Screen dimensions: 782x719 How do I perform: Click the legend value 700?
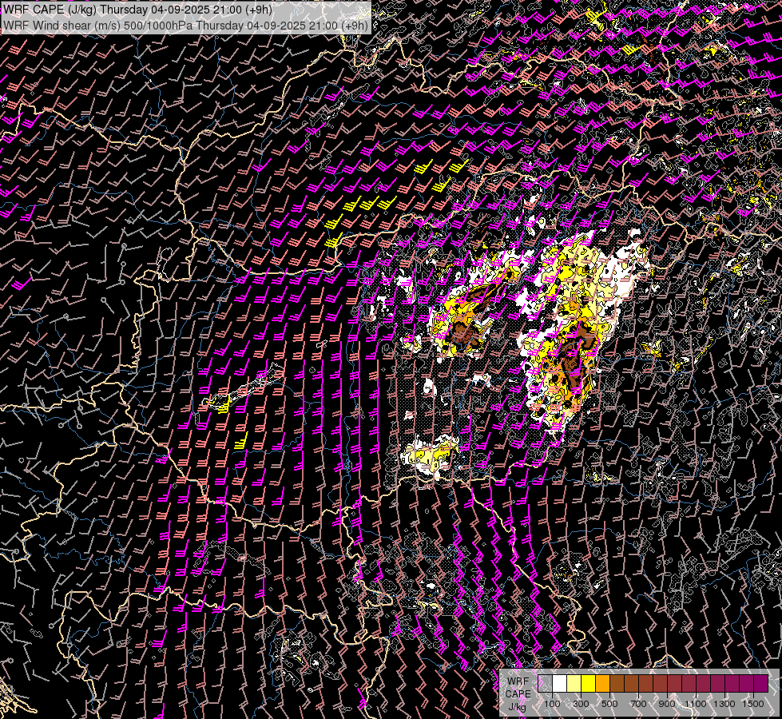tap(638, 704)
